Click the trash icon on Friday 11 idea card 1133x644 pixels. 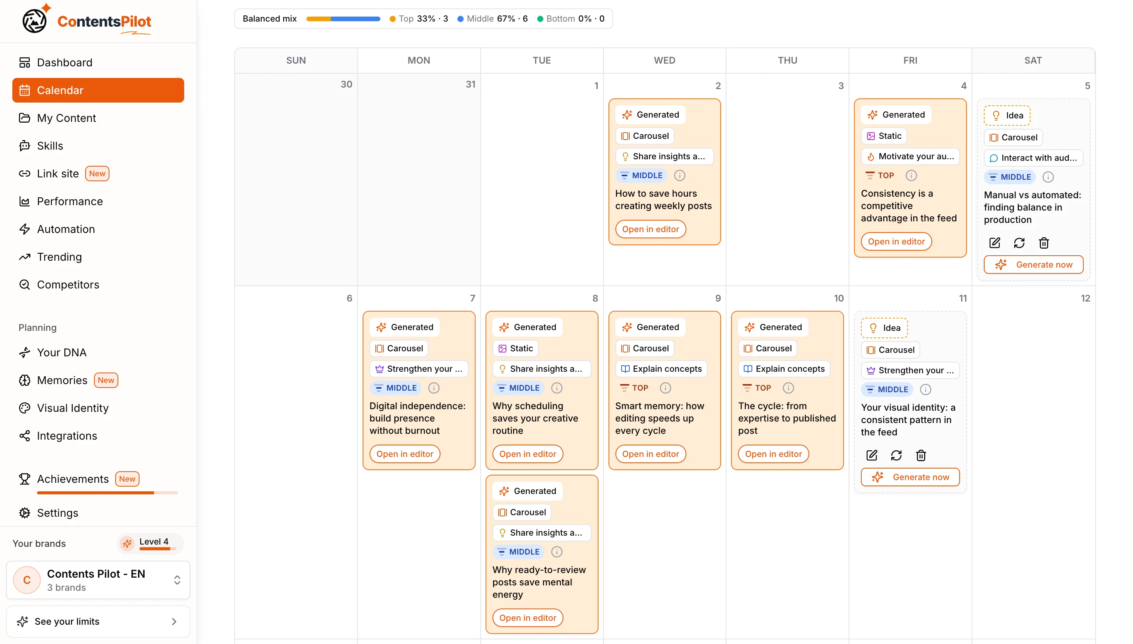click(x=921, y=455)
